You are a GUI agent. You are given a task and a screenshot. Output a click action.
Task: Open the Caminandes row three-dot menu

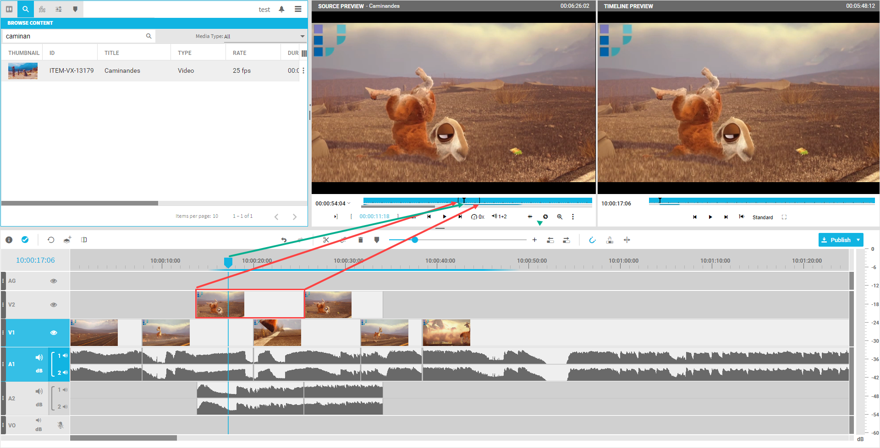[x=303, y=70]
